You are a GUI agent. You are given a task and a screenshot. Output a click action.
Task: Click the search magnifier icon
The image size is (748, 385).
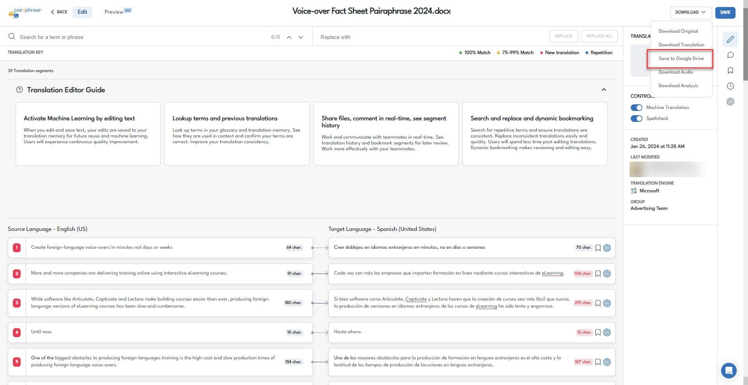click(x=12, y=36)
